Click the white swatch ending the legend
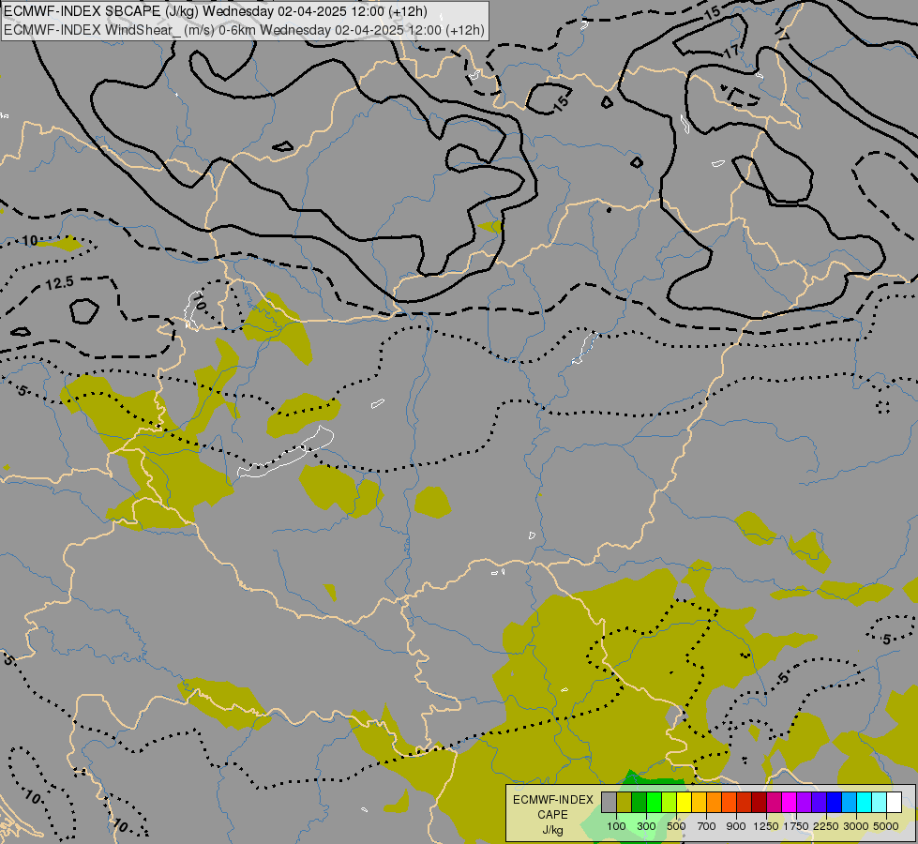 click(894, 802)
